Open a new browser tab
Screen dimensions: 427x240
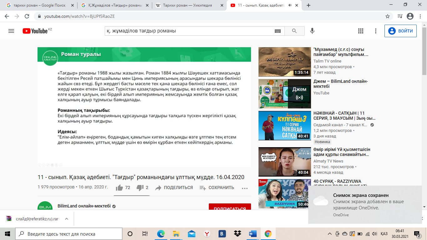309,5
